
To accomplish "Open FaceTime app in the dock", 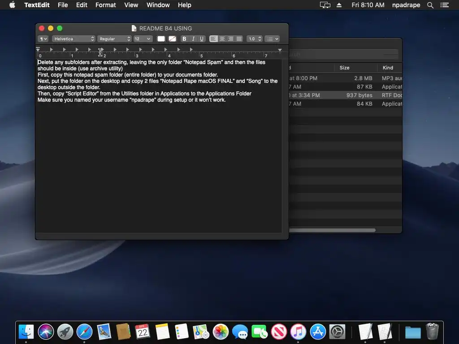I will [260, 332].
